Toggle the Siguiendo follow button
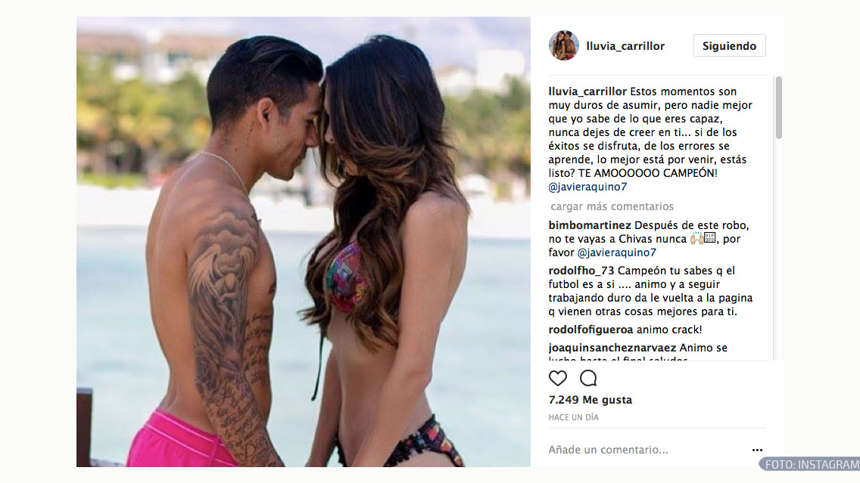Image resolution: width=860 pixels, height=483 pixels. click(x=730, y=46)
